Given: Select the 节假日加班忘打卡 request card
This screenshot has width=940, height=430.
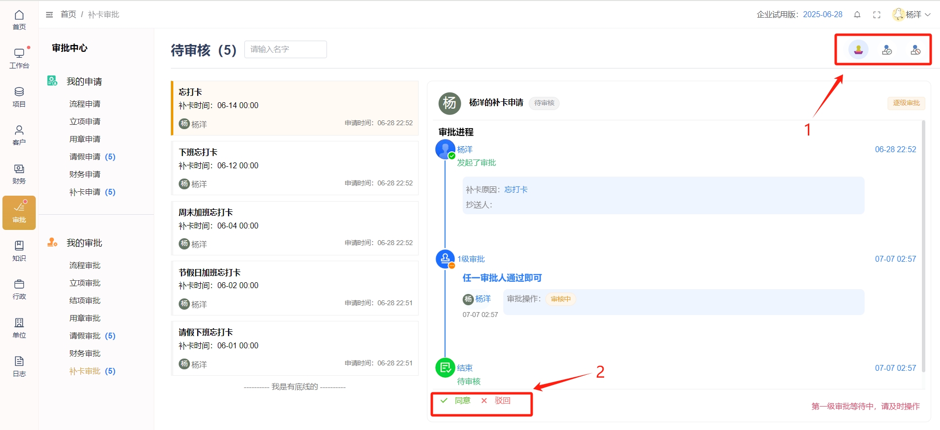Looking at the screenshot, I should pyautogui.click(x=295, y=288).
